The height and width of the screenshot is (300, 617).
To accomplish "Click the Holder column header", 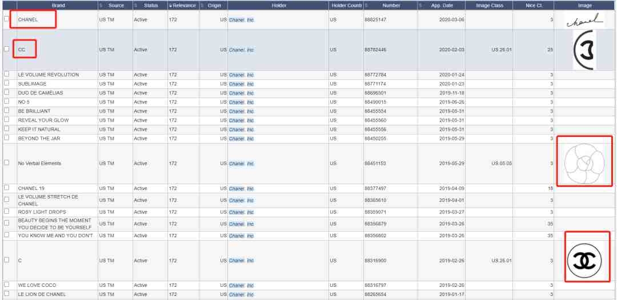I will coord(278,6).
